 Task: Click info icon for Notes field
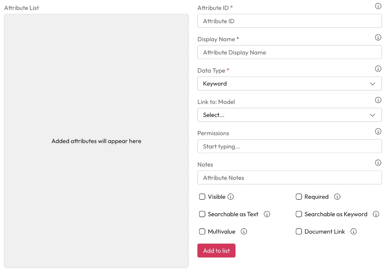click(378, 163)
